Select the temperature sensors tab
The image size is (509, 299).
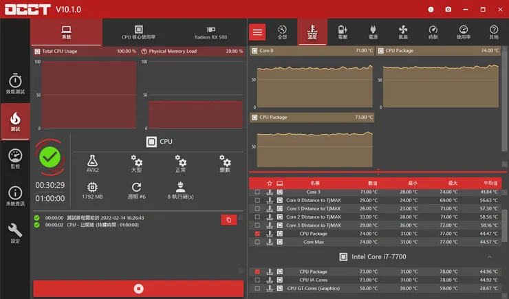coord(312,32)
